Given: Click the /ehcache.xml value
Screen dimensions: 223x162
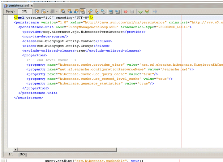Looking at the screenshot, I should tap(176, 69).
